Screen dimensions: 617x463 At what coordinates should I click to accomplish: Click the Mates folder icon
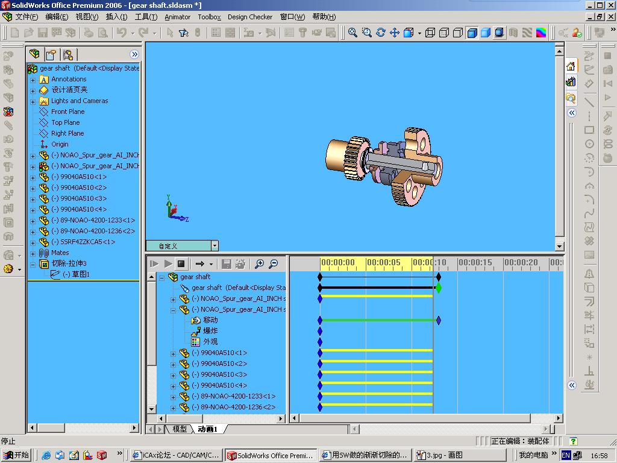(x=44, y=253)
